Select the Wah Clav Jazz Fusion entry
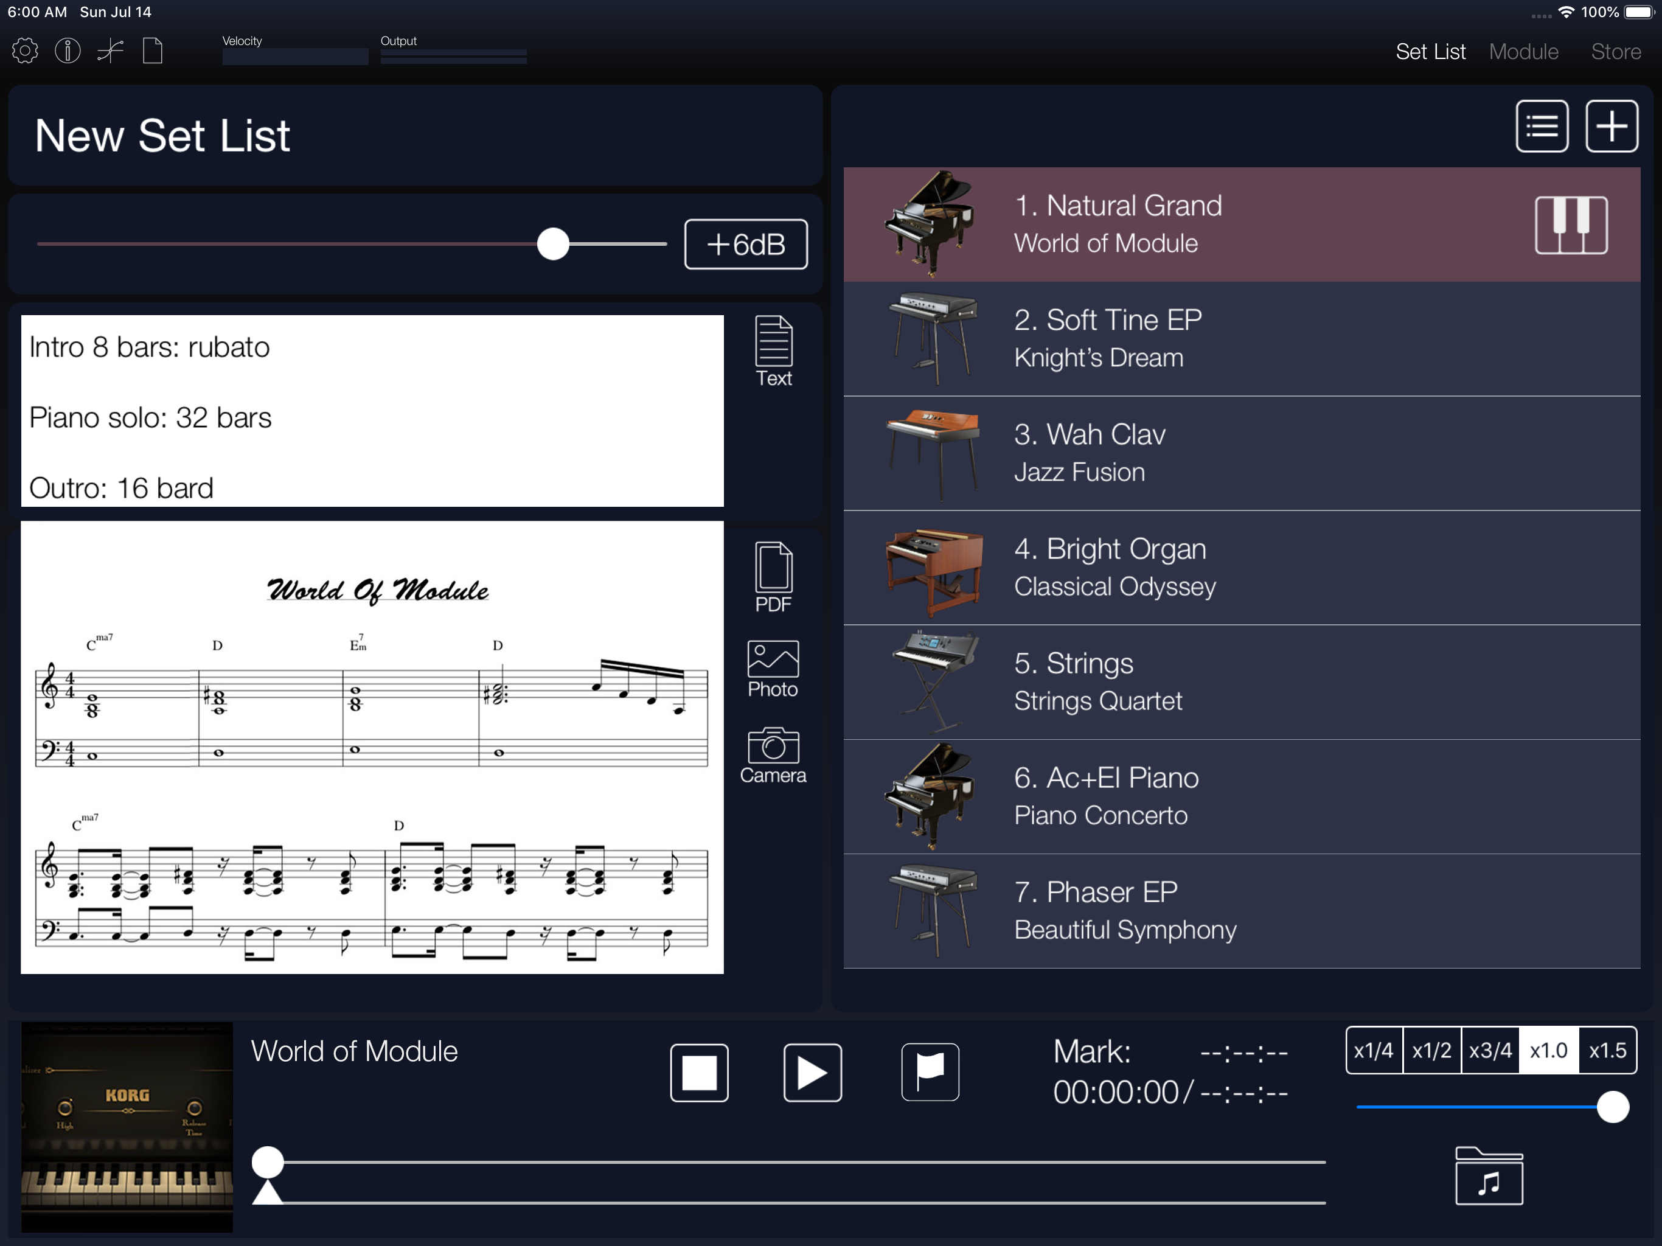Viewport: 1662px width, 1246px height. [1241, 453]
